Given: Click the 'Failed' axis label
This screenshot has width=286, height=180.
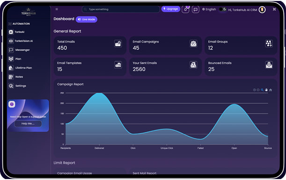Looking at the screenshot, I should [x=200, y=148].
